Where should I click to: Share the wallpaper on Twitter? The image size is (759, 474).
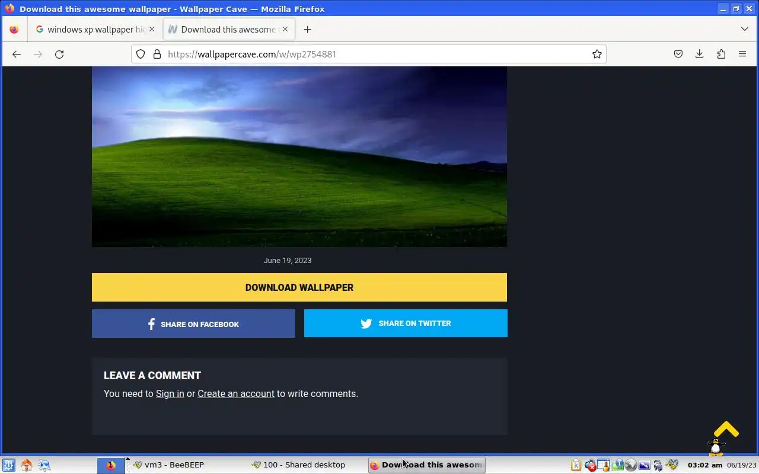pyautogui.click(x=406, y=324)
